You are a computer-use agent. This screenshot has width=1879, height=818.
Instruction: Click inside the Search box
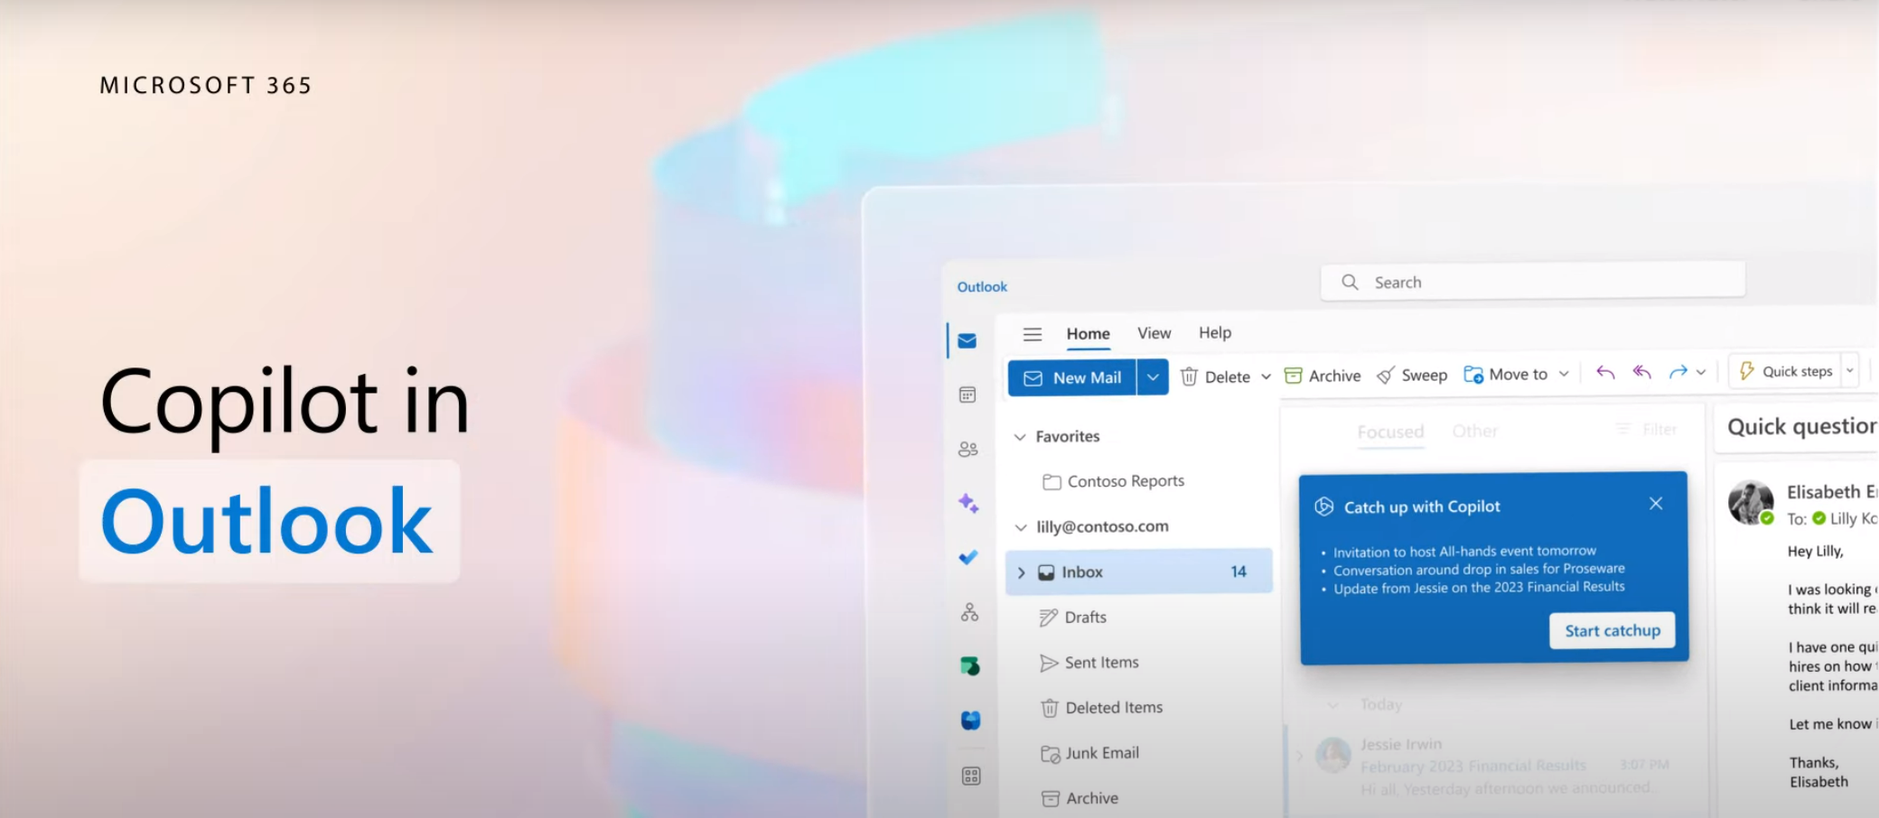coord(1533,281)
